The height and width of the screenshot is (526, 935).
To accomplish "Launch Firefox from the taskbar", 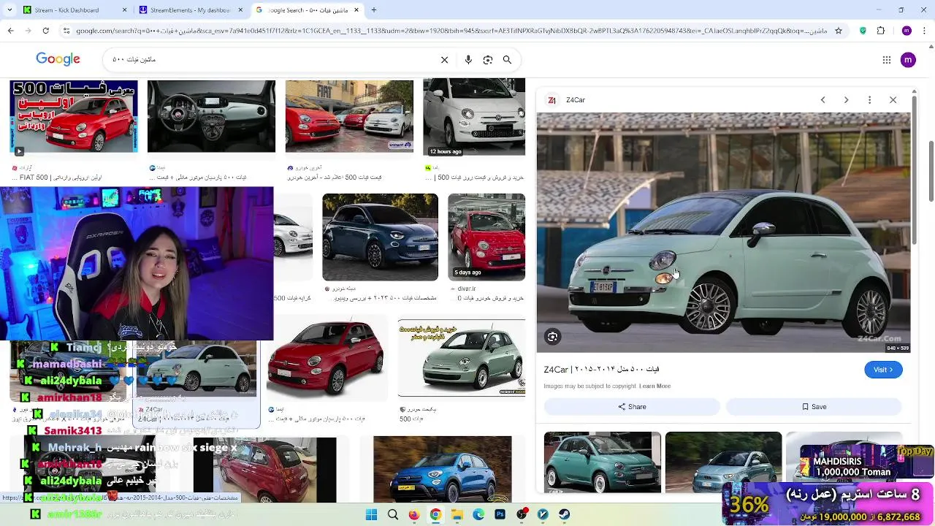I will click(x=414, y=514).
